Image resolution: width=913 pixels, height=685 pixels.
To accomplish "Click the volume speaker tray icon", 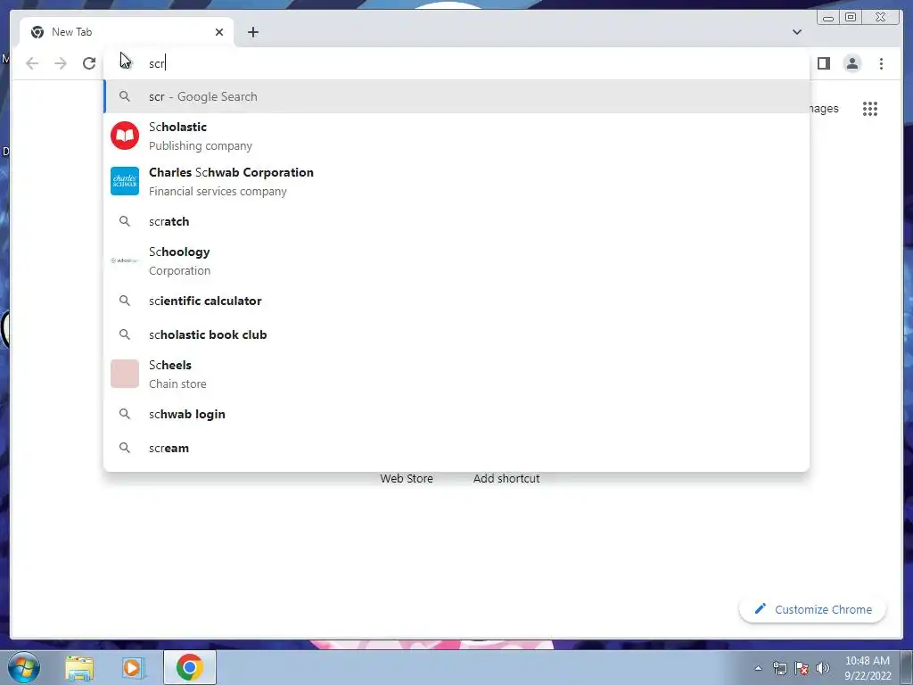I will click(x=823, y=668).
